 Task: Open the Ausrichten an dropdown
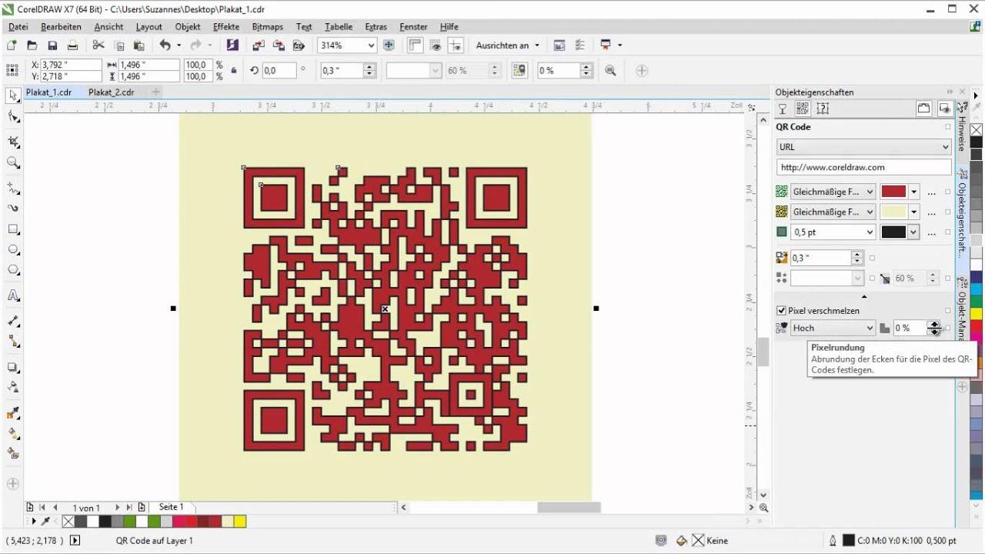click(537, 45)
